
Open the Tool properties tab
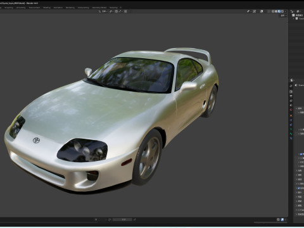291,85
